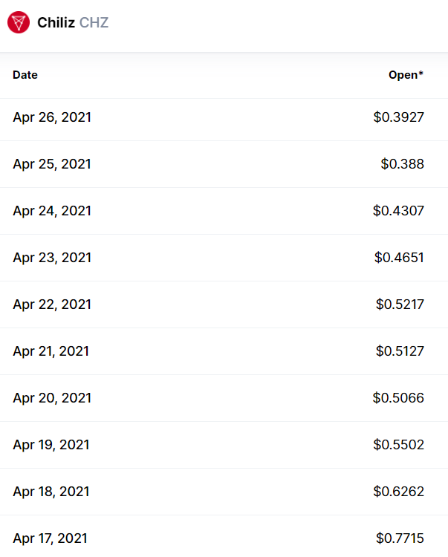The height and width of the screenshot is (557, 448).
Task: Select the Apr 25, 2021 date row
Action: pyautogui.click(x=52, y=164)
